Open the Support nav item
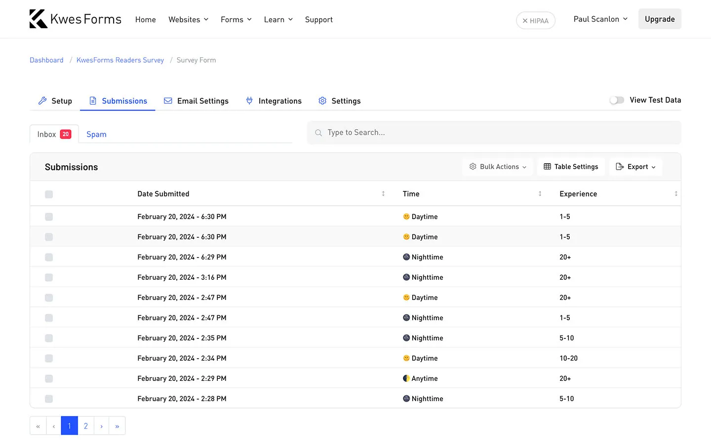 [319, 19]
